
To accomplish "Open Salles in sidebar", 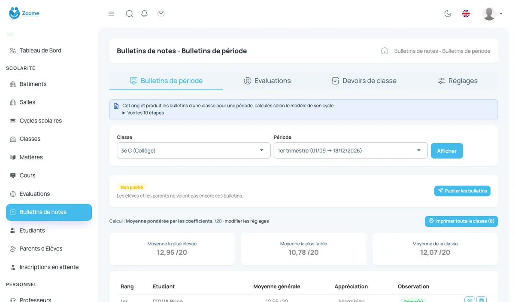I will (x=27, y=102).
